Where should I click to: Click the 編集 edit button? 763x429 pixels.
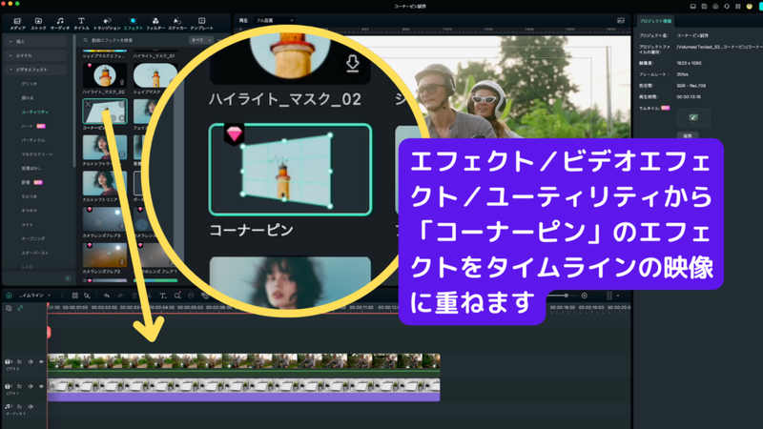(688, 135)
